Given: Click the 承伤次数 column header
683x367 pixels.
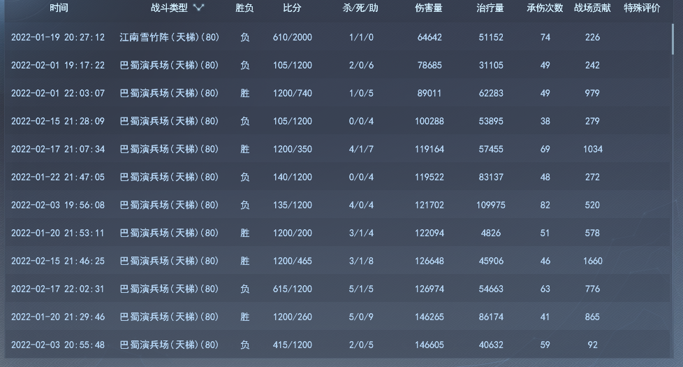Looking at the screenshot, I should [x=545, y=8].
